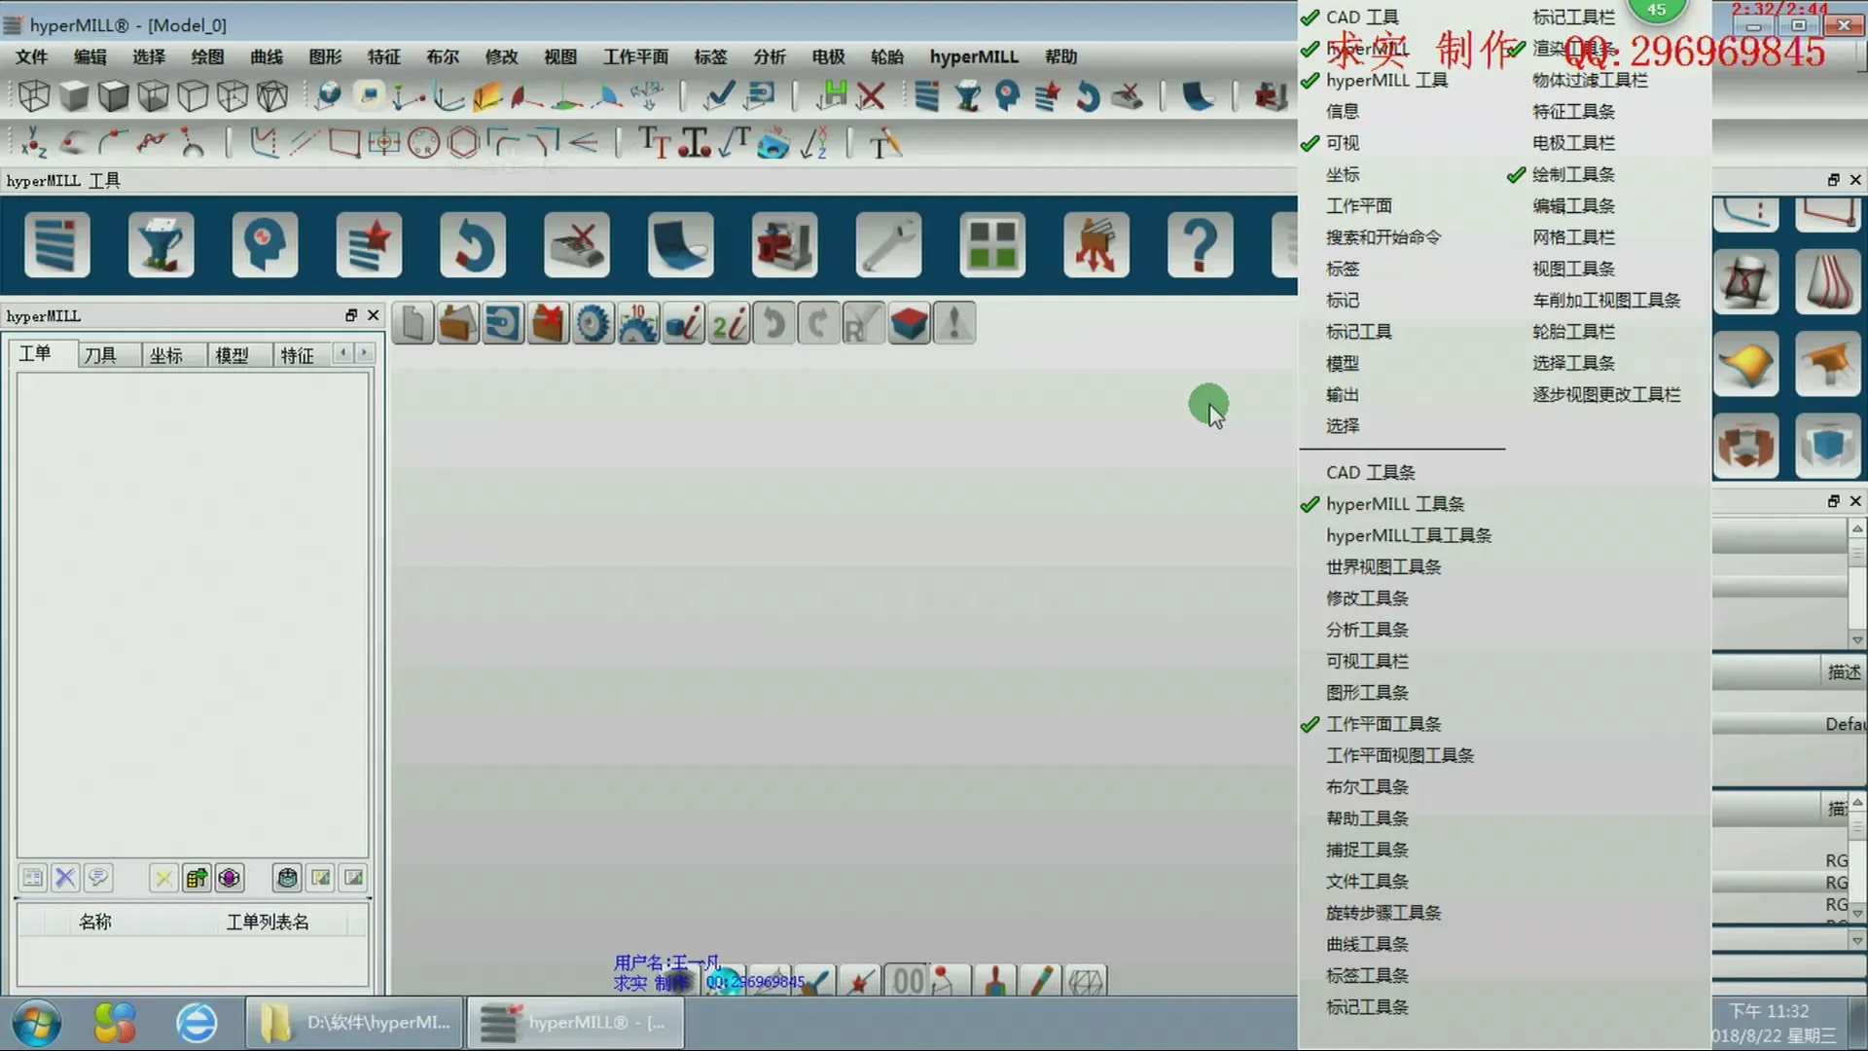
Task: Click scrollbar down arrow in right panel
Action: pos(1857,640)
